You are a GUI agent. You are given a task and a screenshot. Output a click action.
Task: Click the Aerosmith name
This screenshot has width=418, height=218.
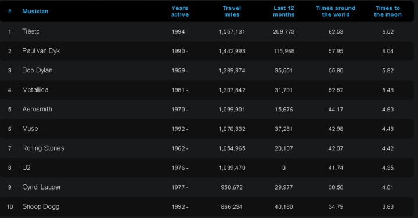coord(37,109)
